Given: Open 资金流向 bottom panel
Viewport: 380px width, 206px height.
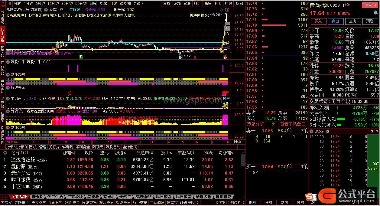Looking at the screenshot, I should pyautogui.click(x=38, y=203).
